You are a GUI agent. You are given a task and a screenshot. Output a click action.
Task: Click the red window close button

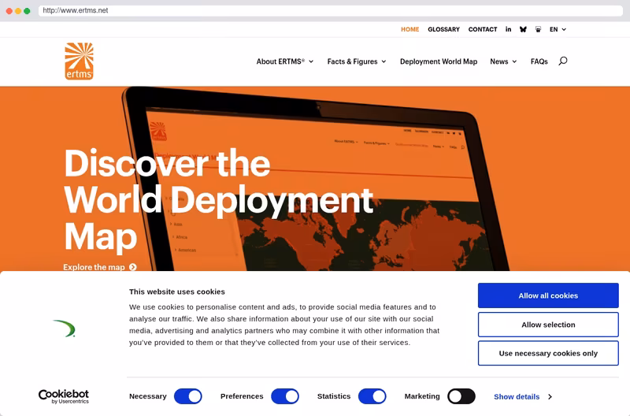coord(9,11)
